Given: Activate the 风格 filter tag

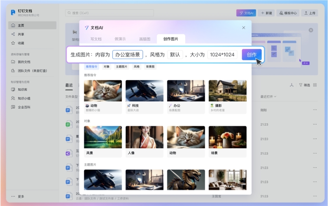Looking at the screenshot, I should (x=136, y=67).
